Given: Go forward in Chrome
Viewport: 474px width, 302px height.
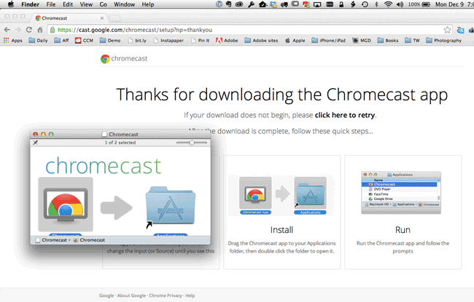Looking at the screenshot, I should tap(18, 30).
